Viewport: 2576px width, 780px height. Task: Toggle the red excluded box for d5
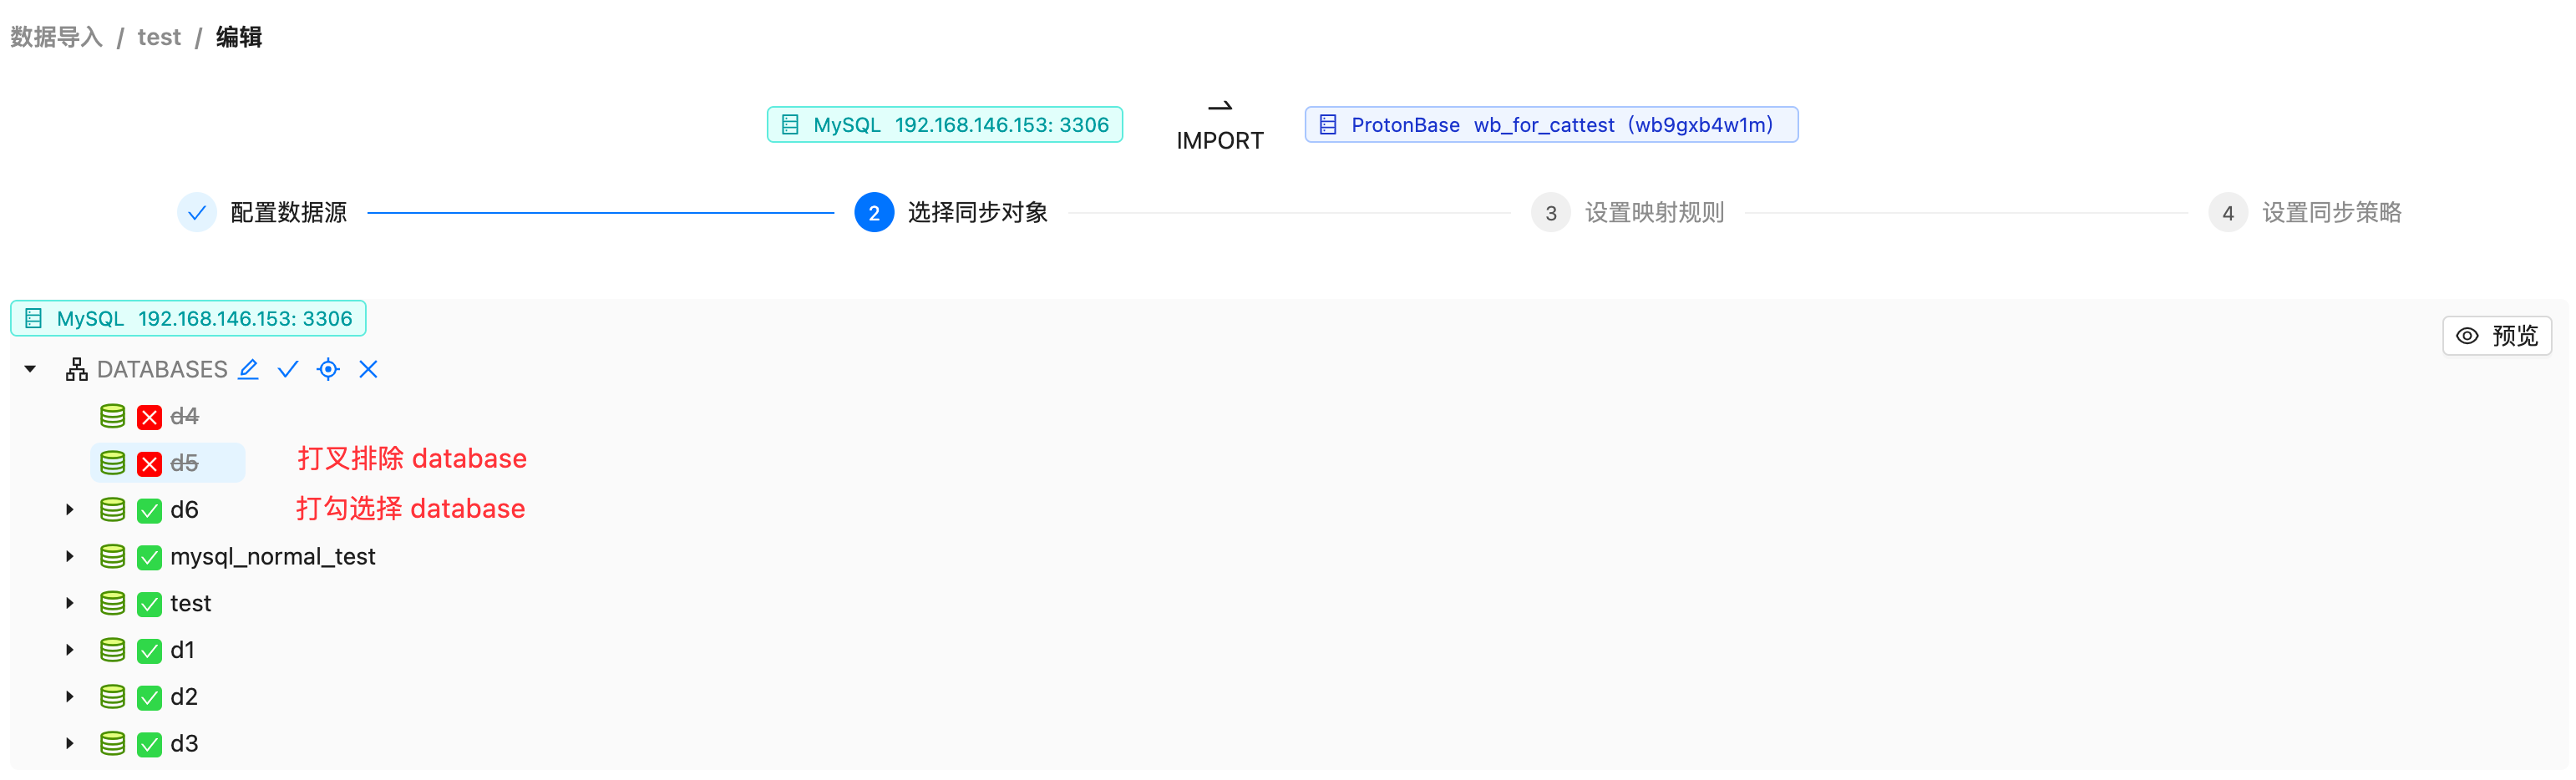click(149, 464)
